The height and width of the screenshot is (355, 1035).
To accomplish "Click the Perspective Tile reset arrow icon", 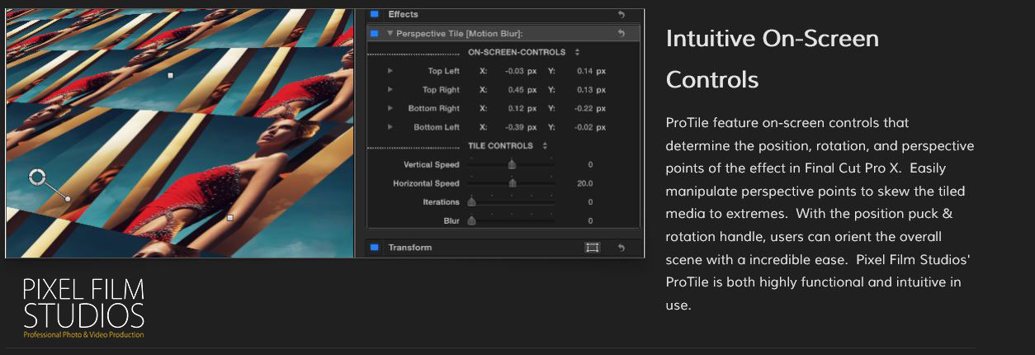I will click(x=621, y=34).
